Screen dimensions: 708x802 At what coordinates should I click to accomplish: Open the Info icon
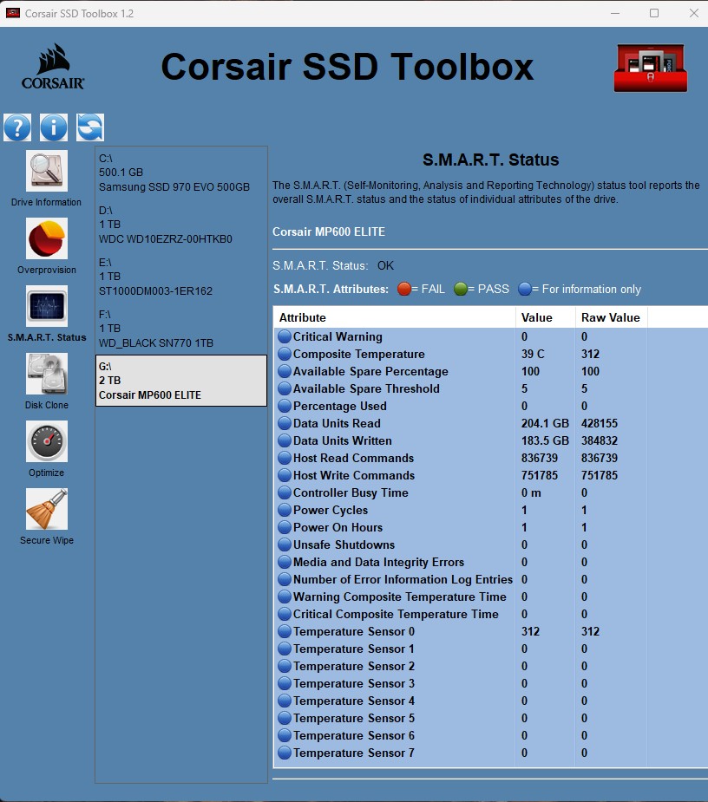click(54, 127)
